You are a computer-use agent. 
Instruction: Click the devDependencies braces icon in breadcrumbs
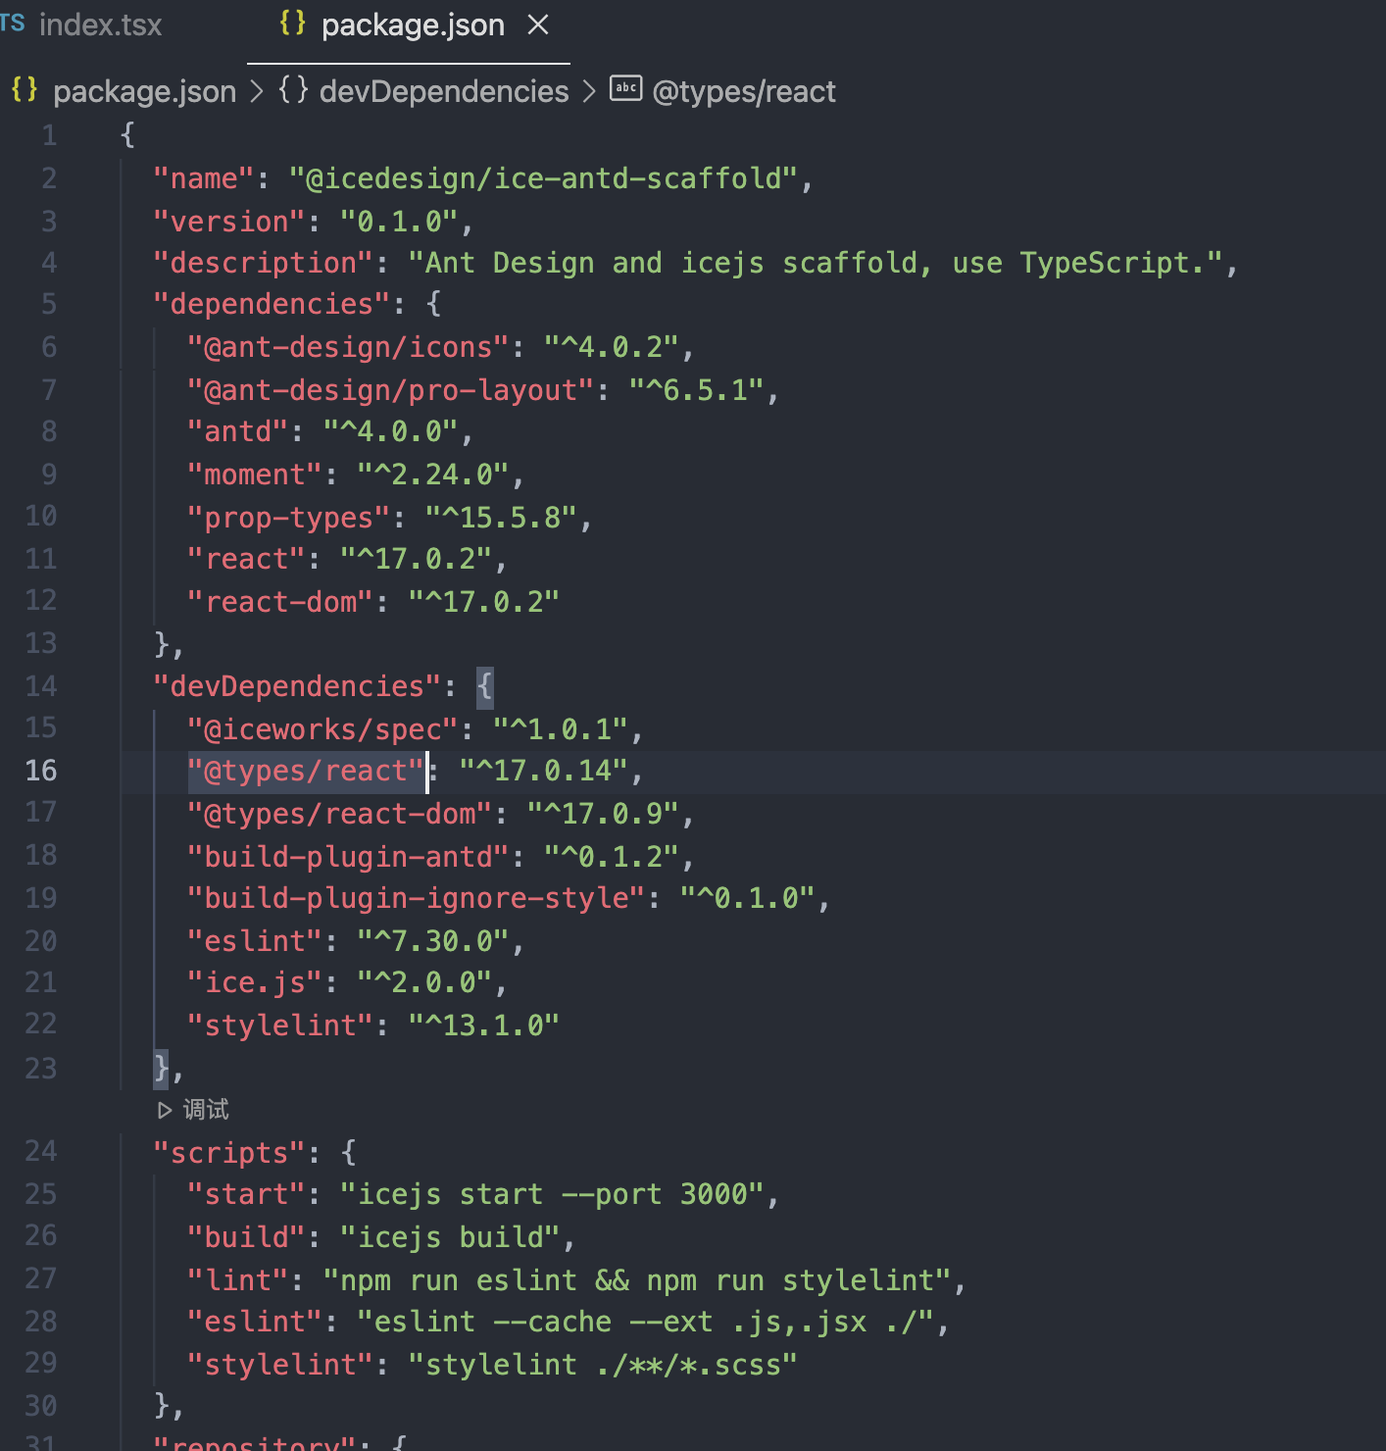[x=293, y=90]
